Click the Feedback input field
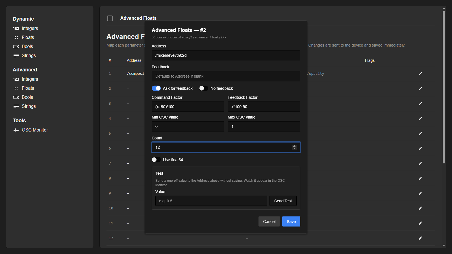 point(226,76)
